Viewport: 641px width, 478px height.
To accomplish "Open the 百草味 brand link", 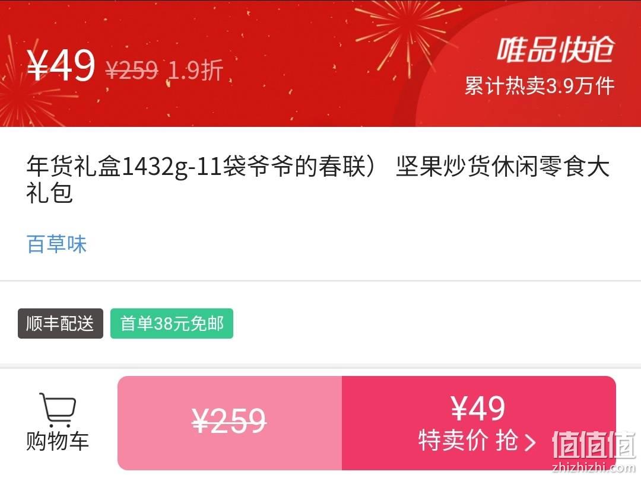I will [56, 244].
